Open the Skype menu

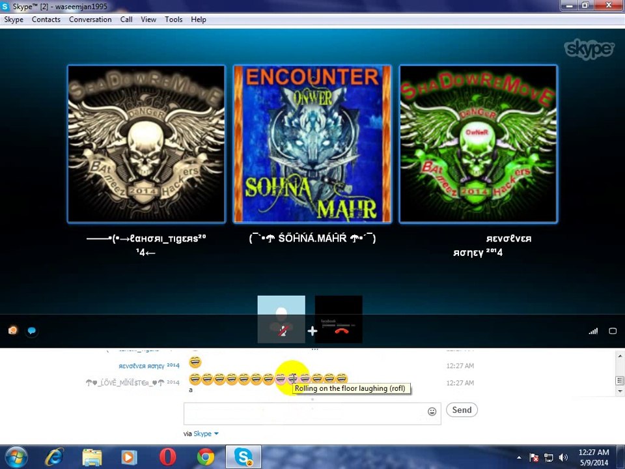click(14, 19)
